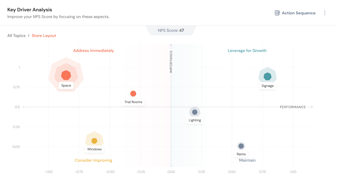Go back to All Topics breadcrumb
337x187 pixels.
[x=16, y=36]
